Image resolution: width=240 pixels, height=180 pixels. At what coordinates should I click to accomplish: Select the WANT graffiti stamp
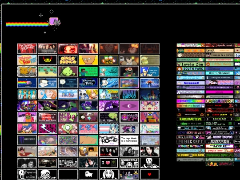[x=129, y=94]
